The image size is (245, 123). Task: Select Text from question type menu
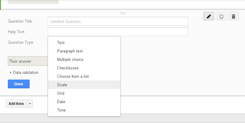point(61,43)
